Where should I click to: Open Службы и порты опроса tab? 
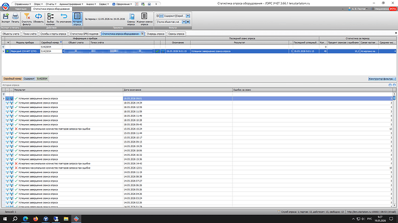click(x=53, y=34)
